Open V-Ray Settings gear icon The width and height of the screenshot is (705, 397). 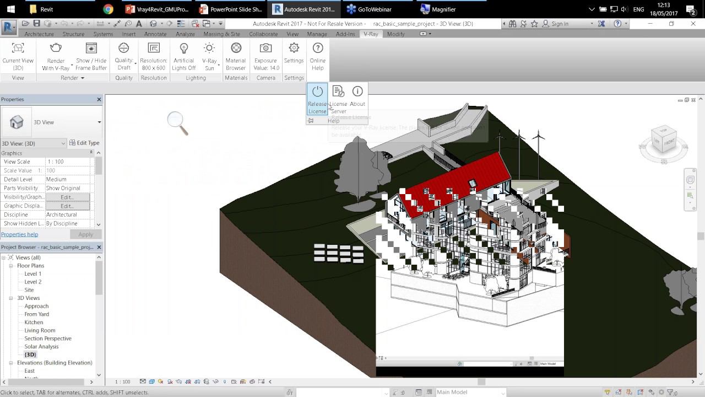point(294,49)
